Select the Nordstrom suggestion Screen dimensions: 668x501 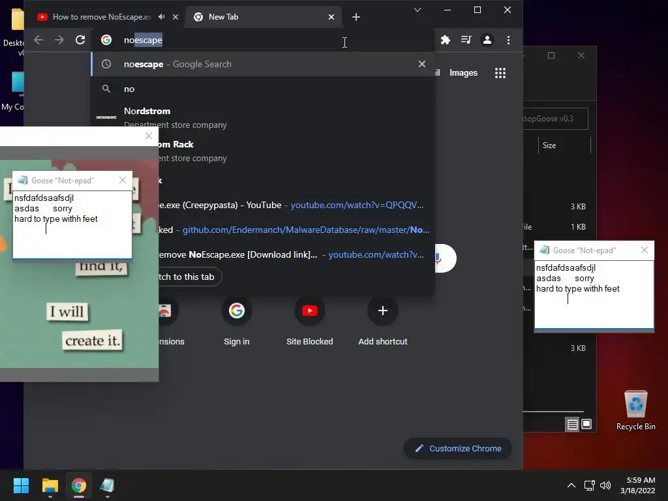point(263,117)
